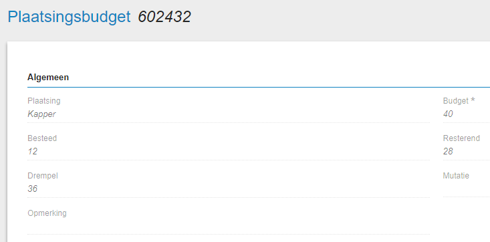Screen dimensions: 490x242
Task: Select the record number 602432
Action: click(164, 17)
